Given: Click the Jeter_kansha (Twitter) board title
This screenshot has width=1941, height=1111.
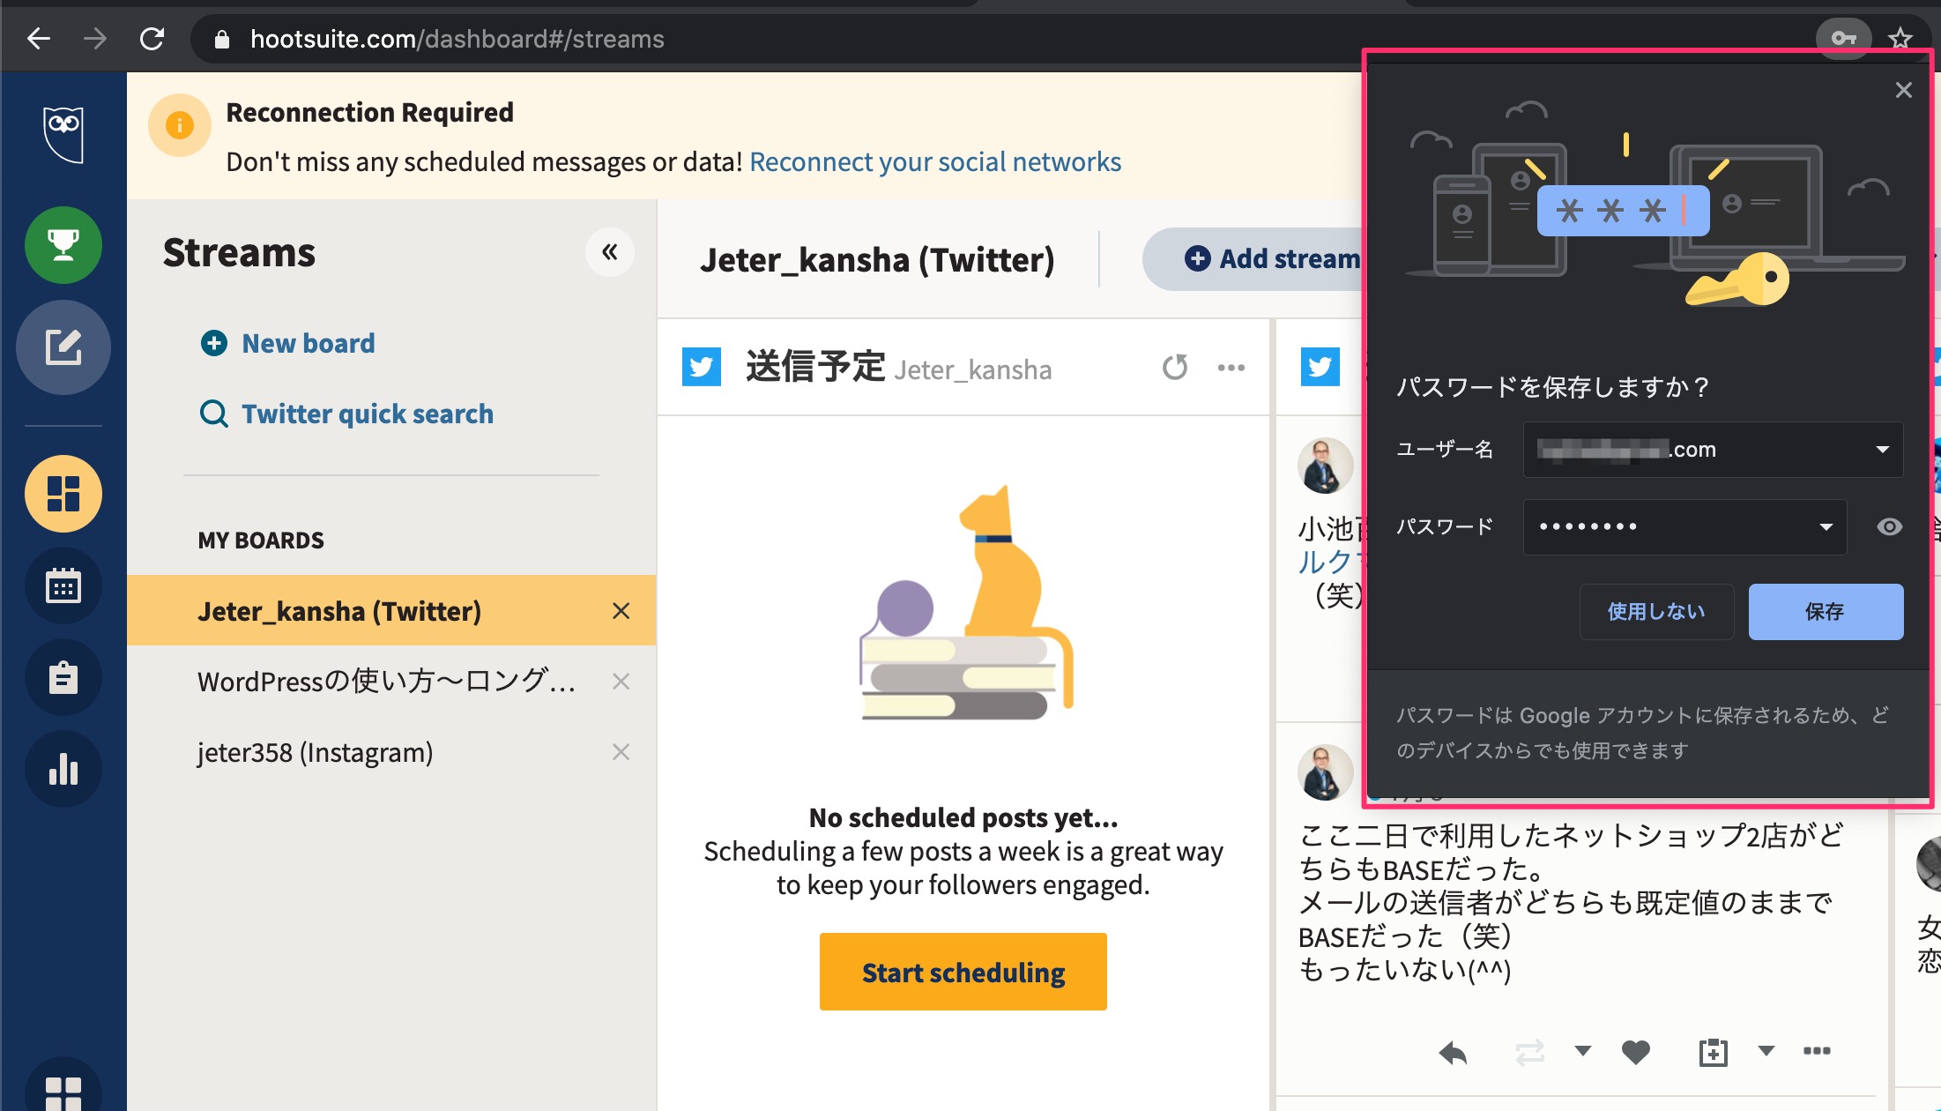Looking at the screenshot, I should [x=877, y=260].
